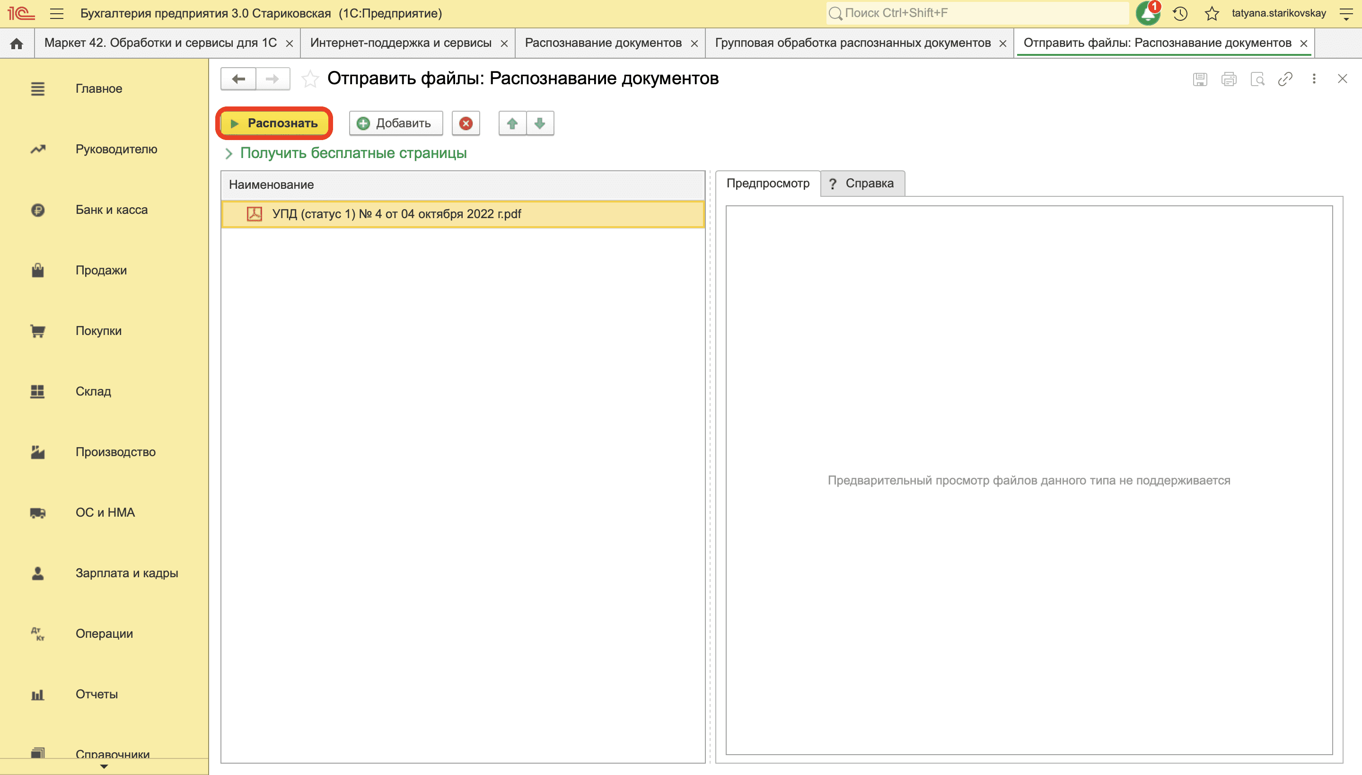This screenshot has height=775, width=1362.
Task: Open the notifications bell icon
Action: 1148,13
